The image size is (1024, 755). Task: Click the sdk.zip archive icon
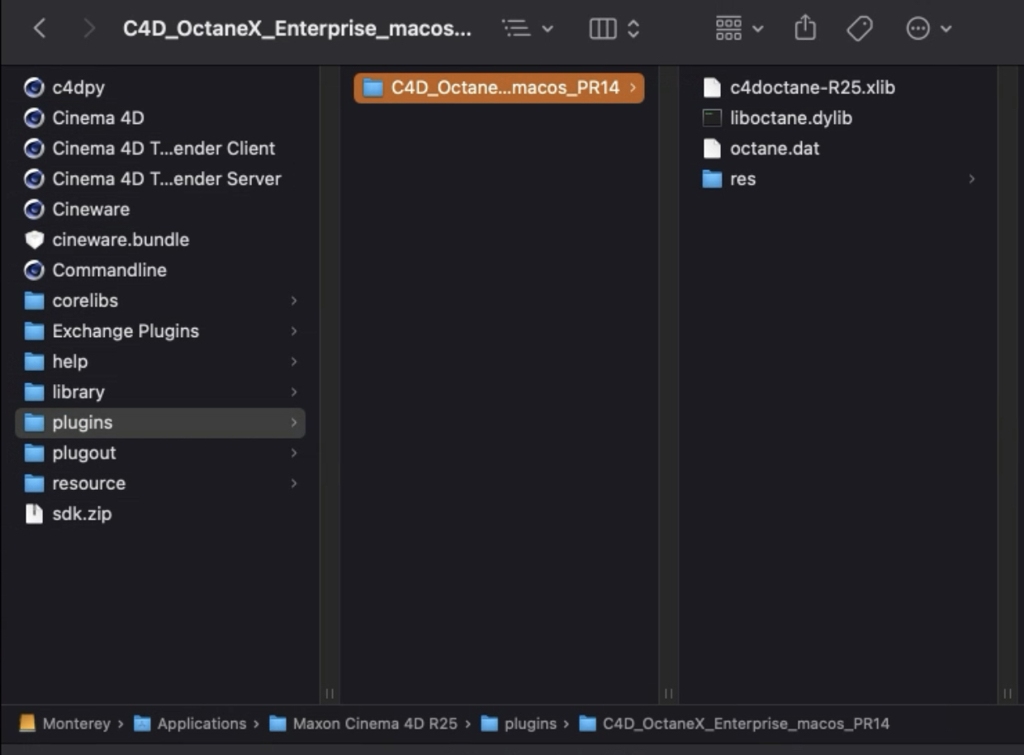tap(34, 514)
